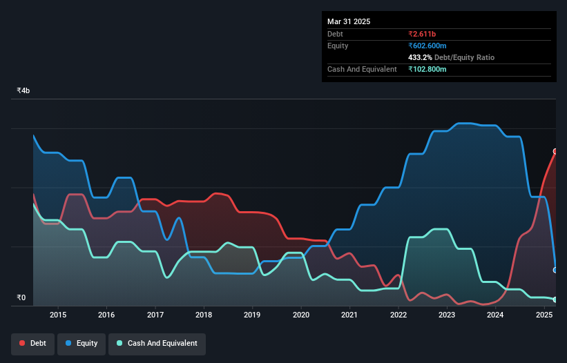The image size is (567, 363).
Task: Click the 2017 x-axis label
Action: tap(155, 315)
